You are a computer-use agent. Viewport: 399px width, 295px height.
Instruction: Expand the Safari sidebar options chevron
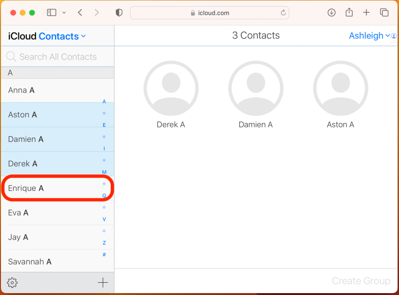pyautogui.click(x=64, y=13)
